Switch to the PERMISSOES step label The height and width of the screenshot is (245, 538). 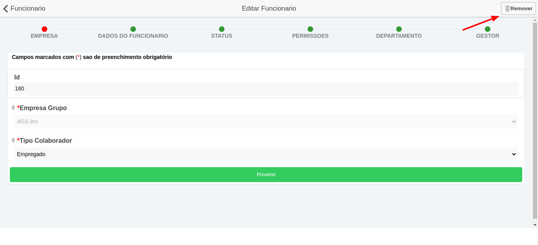coord(310,36)
